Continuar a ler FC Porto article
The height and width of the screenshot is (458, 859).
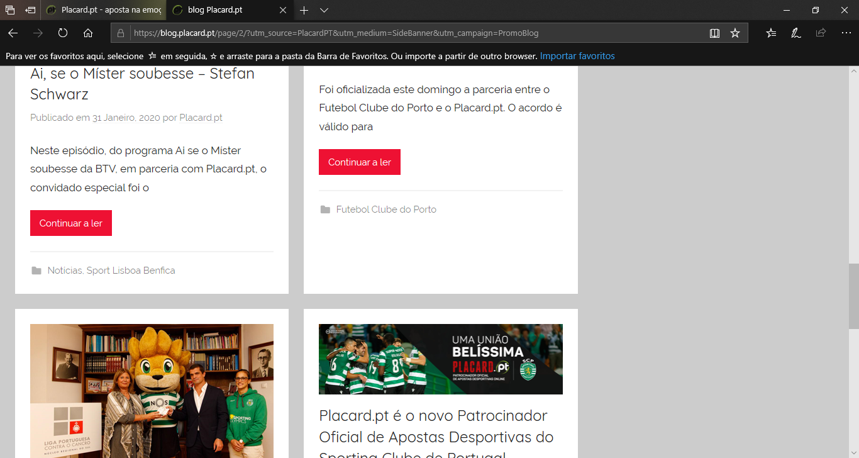pyautogui.click(x=360, y=162)
